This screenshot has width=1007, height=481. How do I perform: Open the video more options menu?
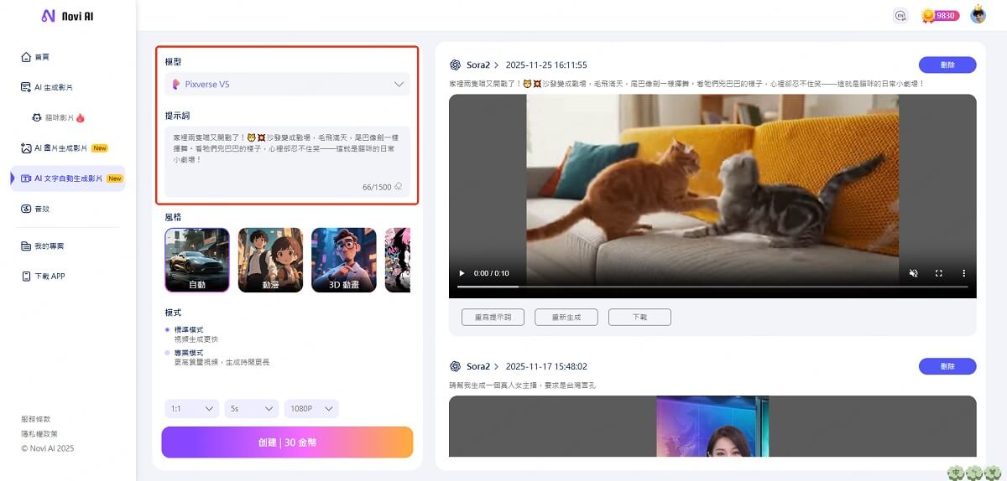[x=963, y=273]
